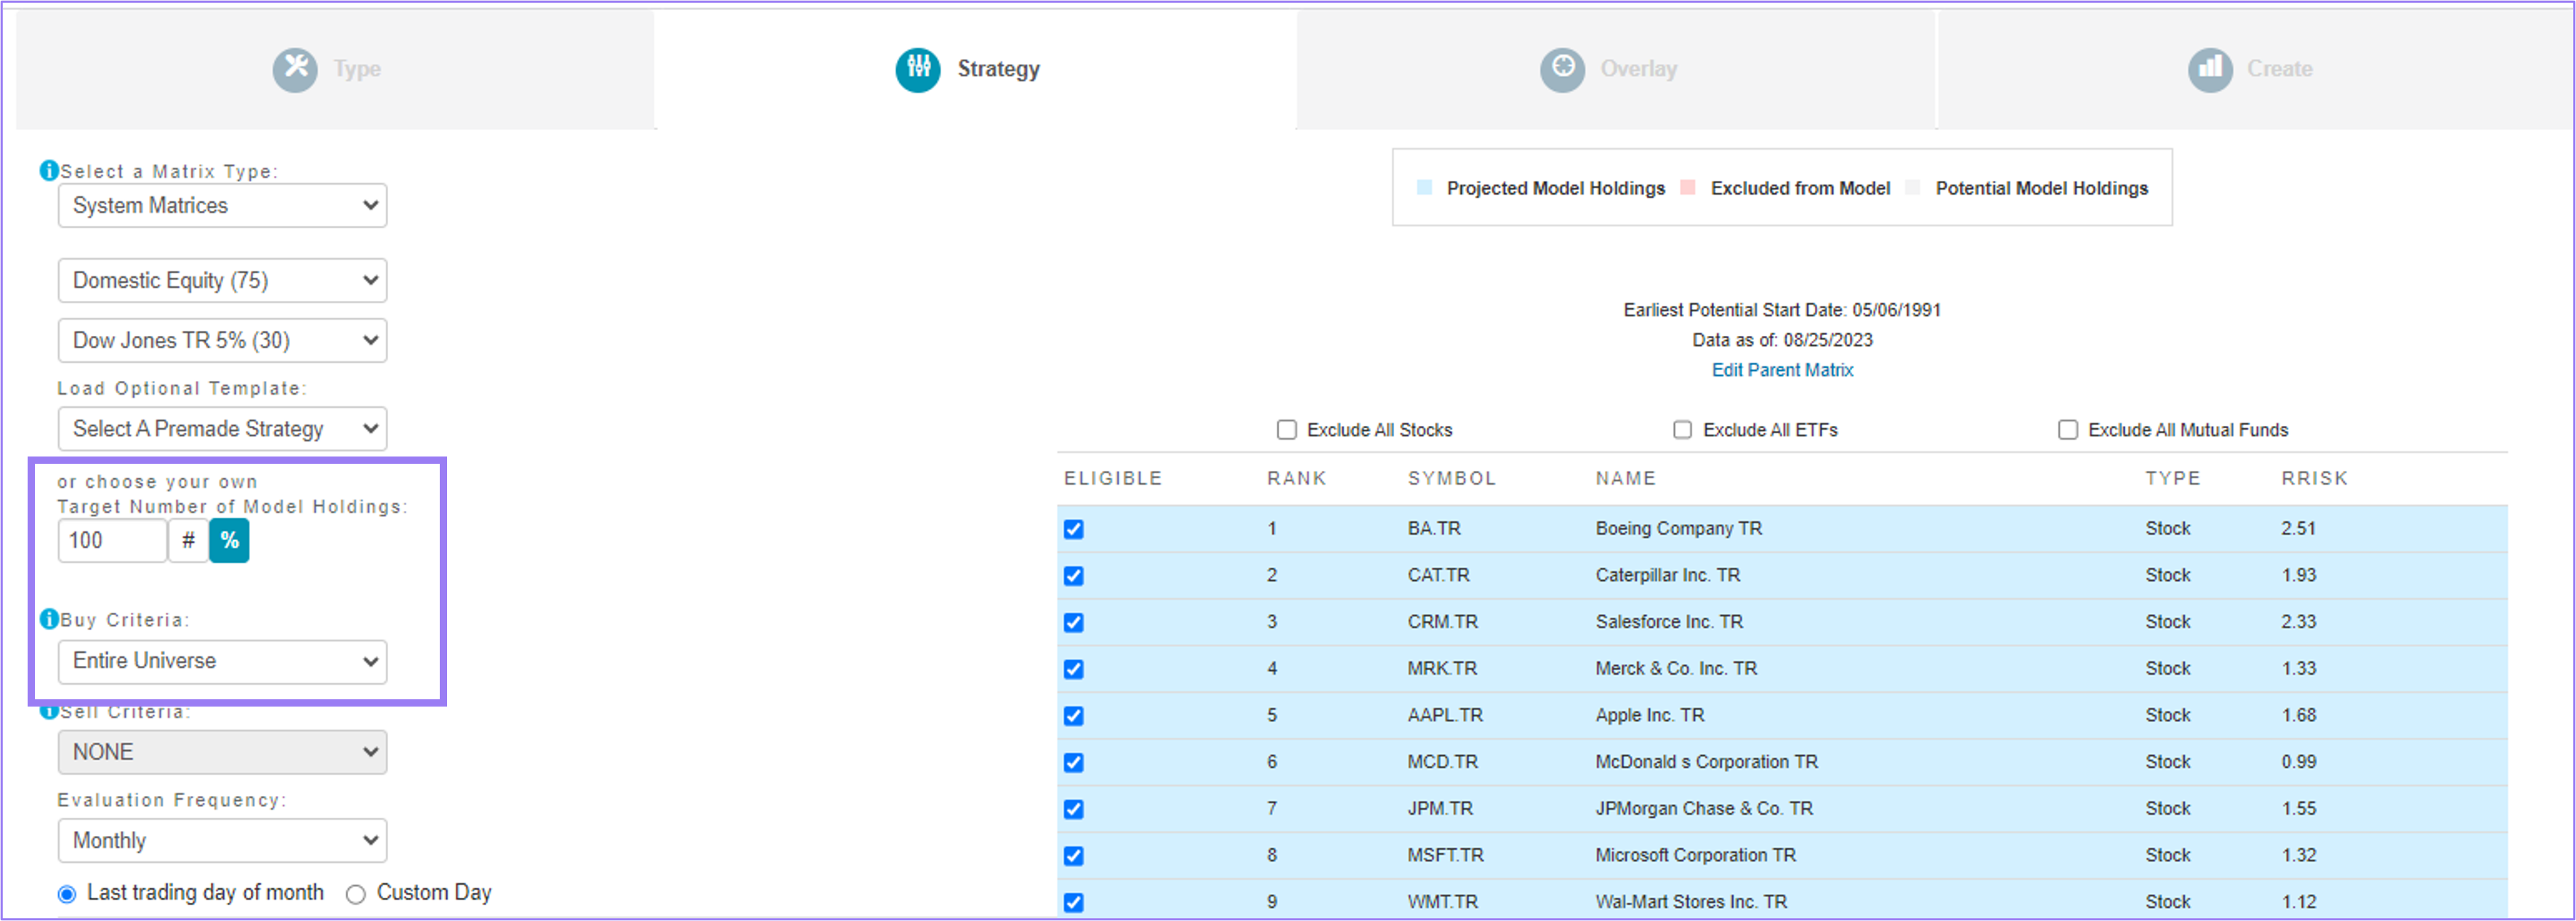Click the target holdings number field

(112, 541)
